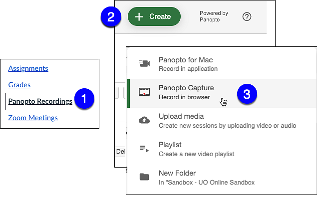Click the 'Record in application' subtitle

tap(188, 69)
